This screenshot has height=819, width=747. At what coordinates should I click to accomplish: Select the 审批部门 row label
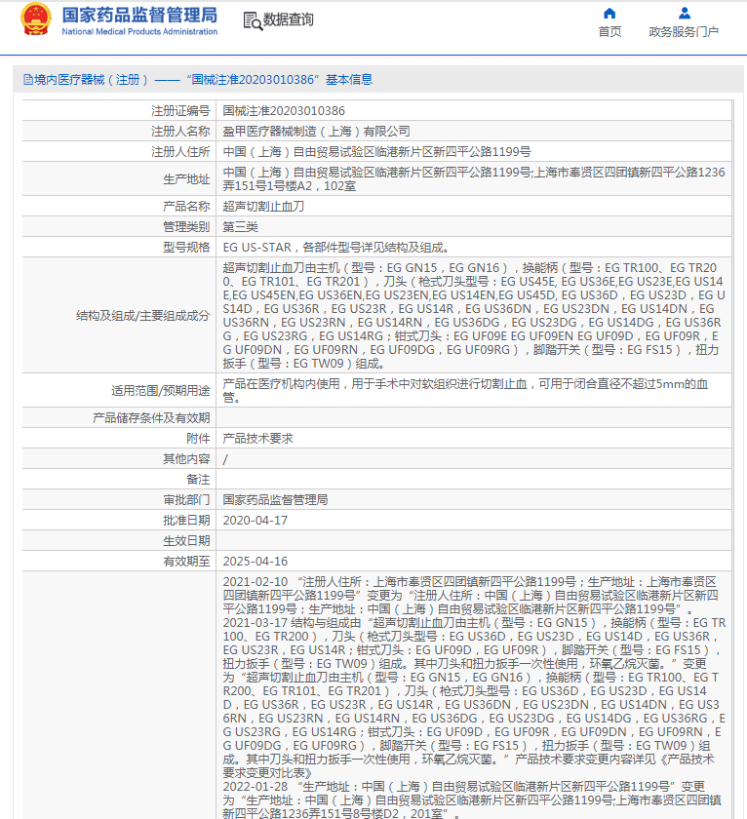[x=186, y=500]
